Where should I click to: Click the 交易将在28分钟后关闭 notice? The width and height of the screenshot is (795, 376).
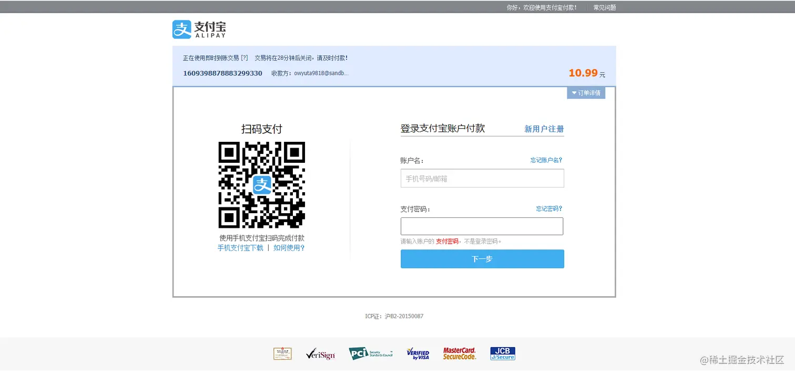tap(301, 58)
